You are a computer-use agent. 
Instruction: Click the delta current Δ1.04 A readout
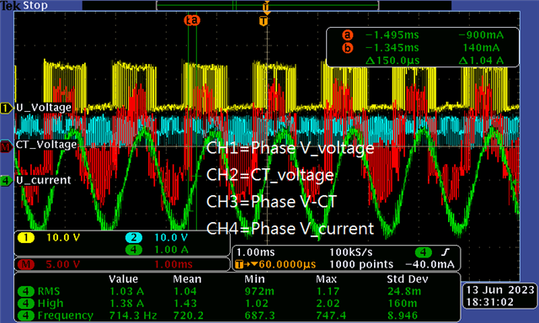(x=481, y=61)
